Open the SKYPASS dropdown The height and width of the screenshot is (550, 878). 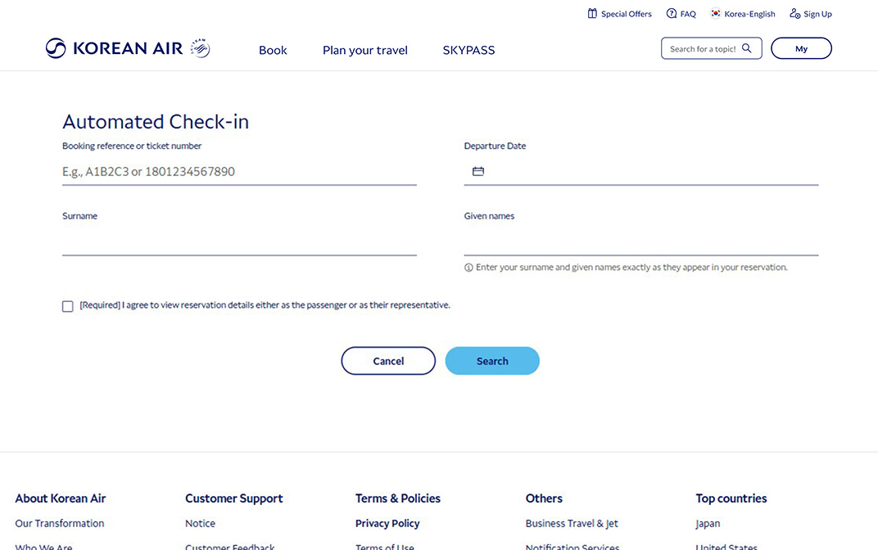coord(468,50)
